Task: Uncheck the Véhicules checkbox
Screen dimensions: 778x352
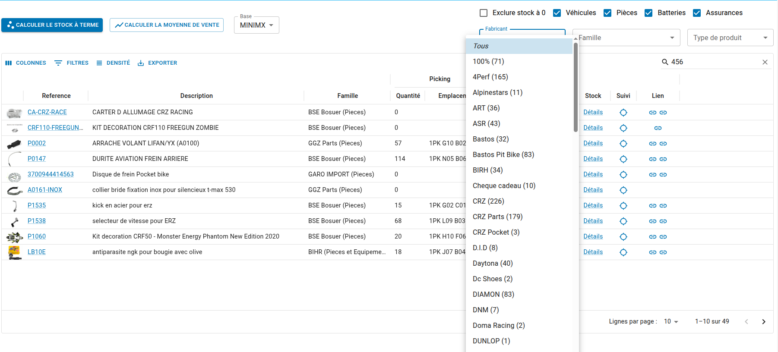Action: tap(557, 13)
